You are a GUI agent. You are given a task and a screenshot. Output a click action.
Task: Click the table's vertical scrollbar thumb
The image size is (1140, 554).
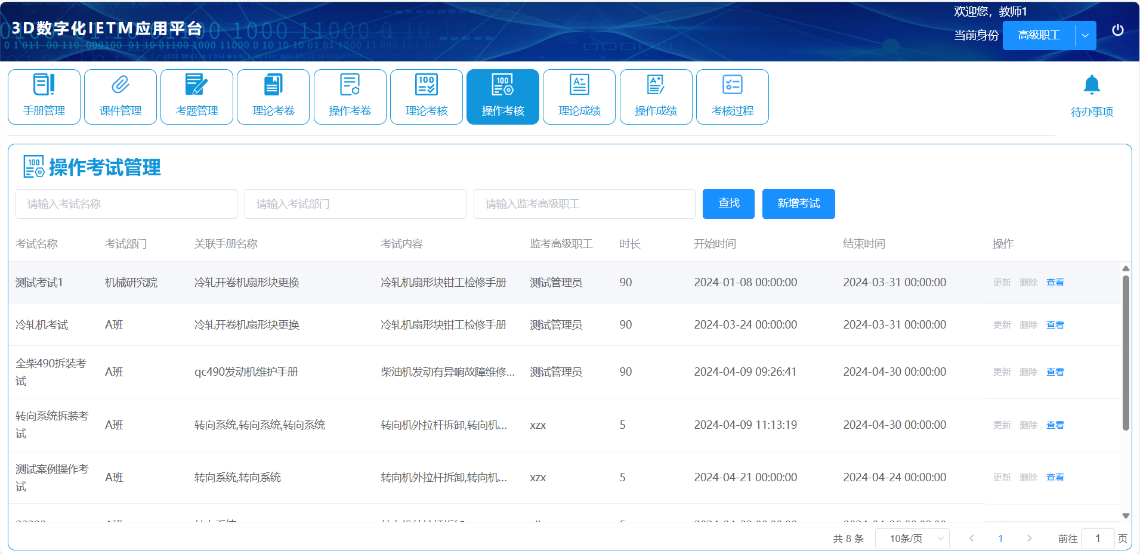pyautogui.click(x=1126, y=352)
